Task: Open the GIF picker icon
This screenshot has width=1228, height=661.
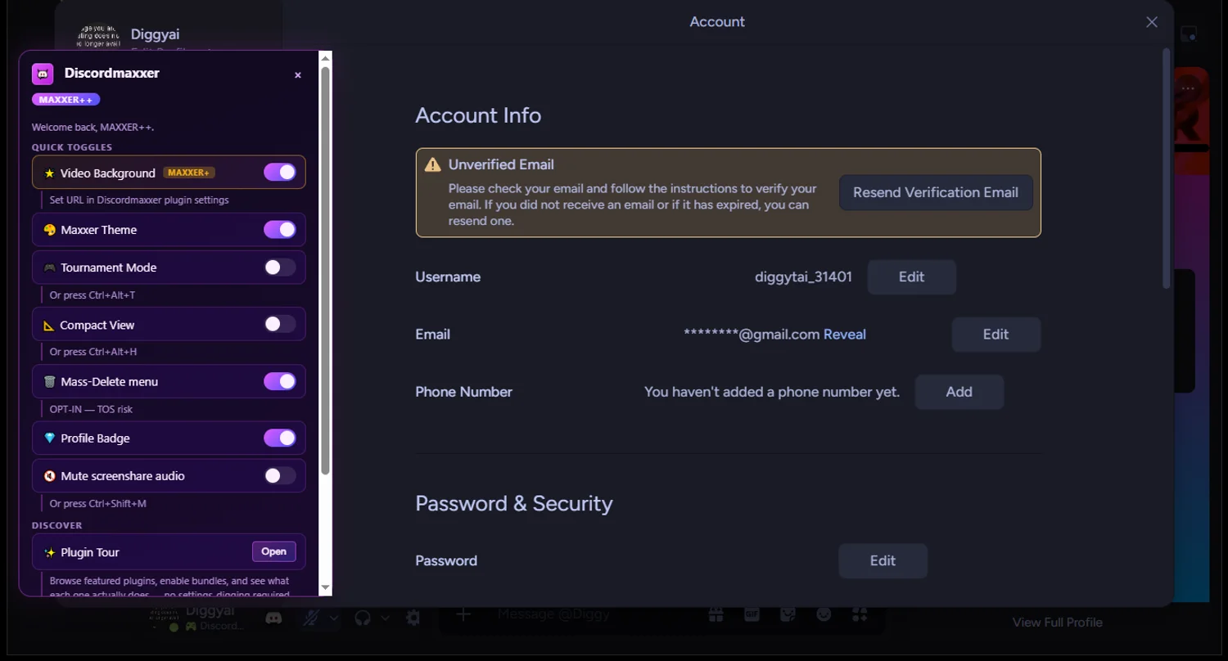Action: (x=752, y=614)
